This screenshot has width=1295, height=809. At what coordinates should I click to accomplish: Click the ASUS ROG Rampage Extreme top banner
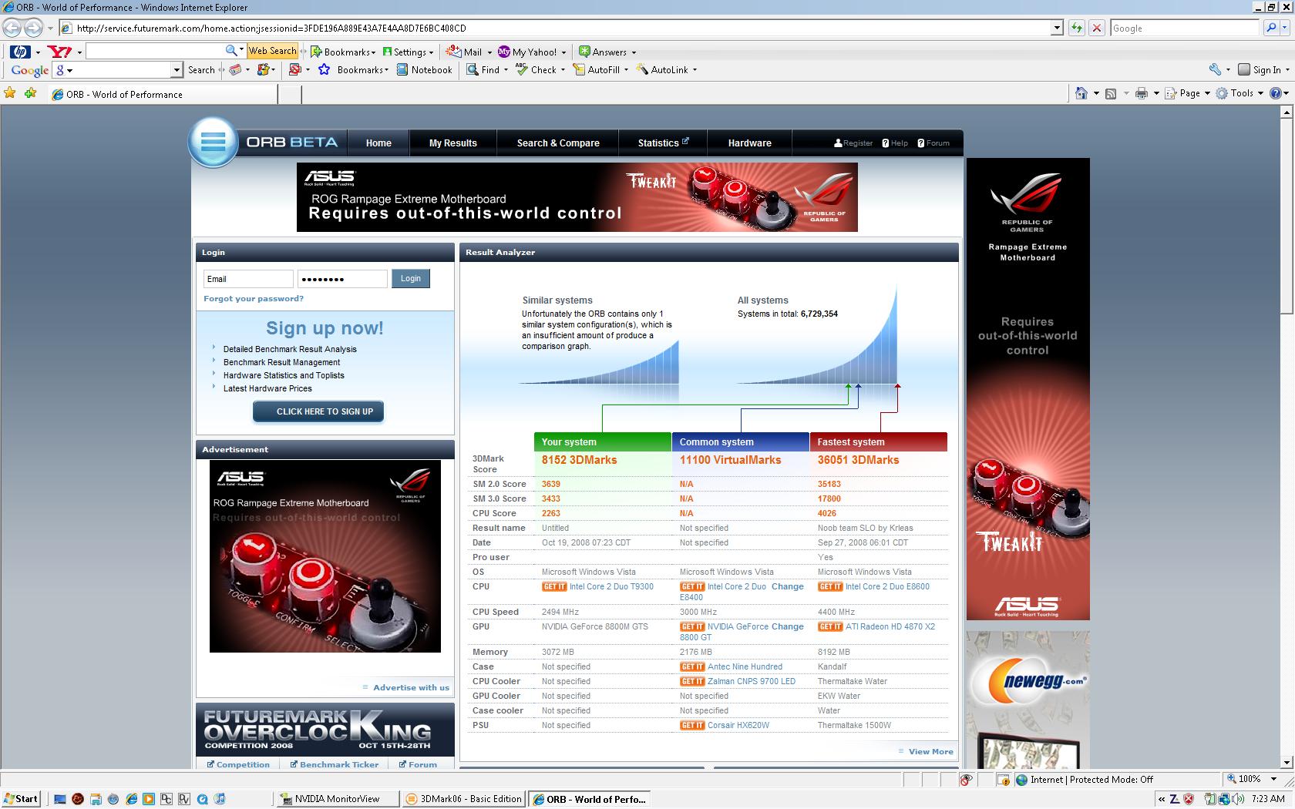coord(577,197)
